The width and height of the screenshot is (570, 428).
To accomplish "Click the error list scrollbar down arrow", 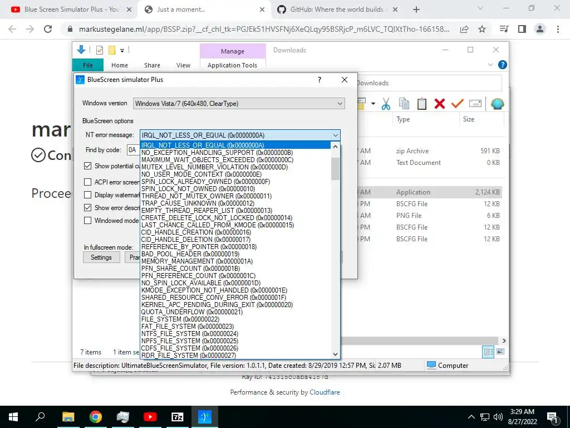I will click(335, 354).
